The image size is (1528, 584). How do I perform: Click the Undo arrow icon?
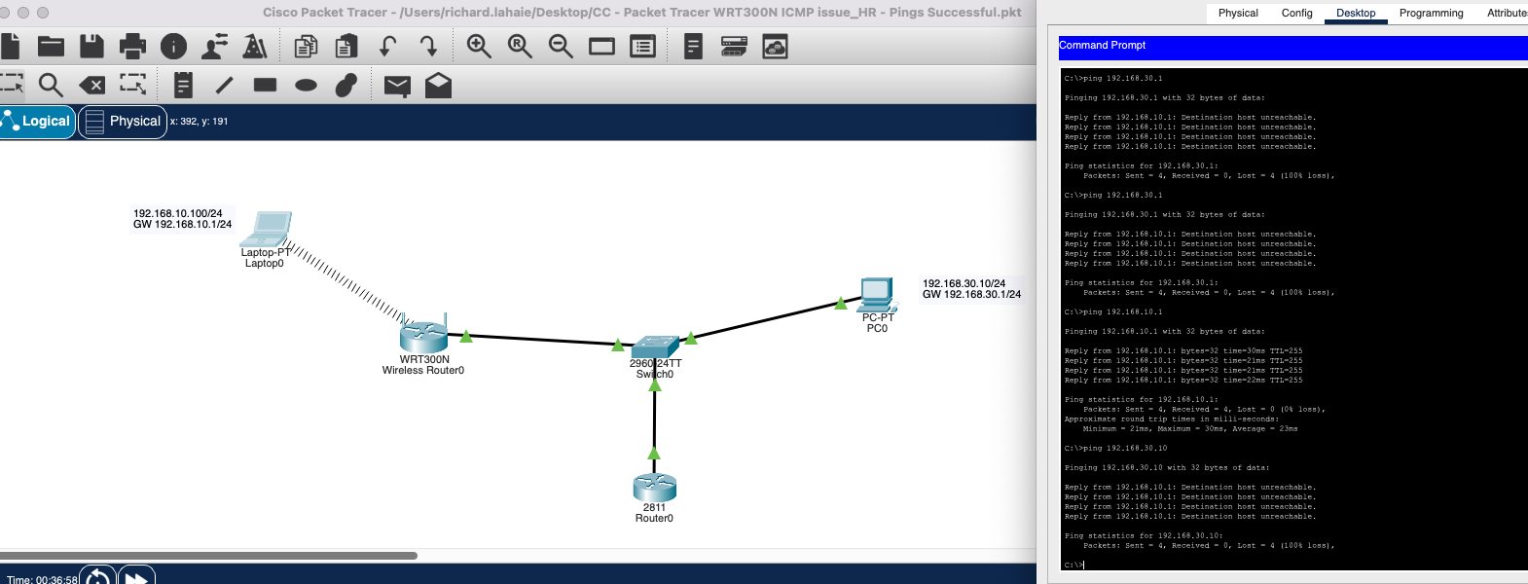pyautogui.click(x=387, y=47)
